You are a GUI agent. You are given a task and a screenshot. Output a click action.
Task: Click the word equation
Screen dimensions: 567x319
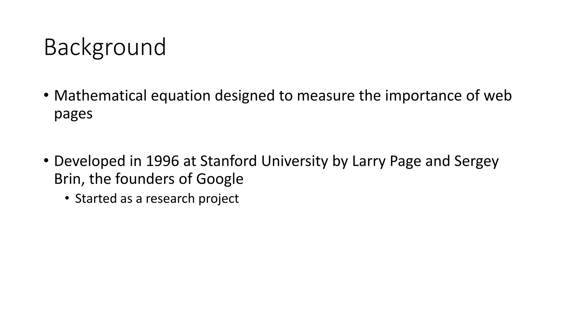point(181,96)
